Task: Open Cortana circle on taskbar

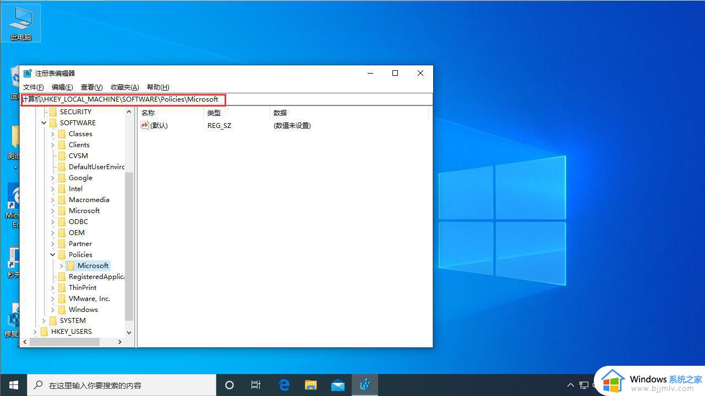Action: 229,385
